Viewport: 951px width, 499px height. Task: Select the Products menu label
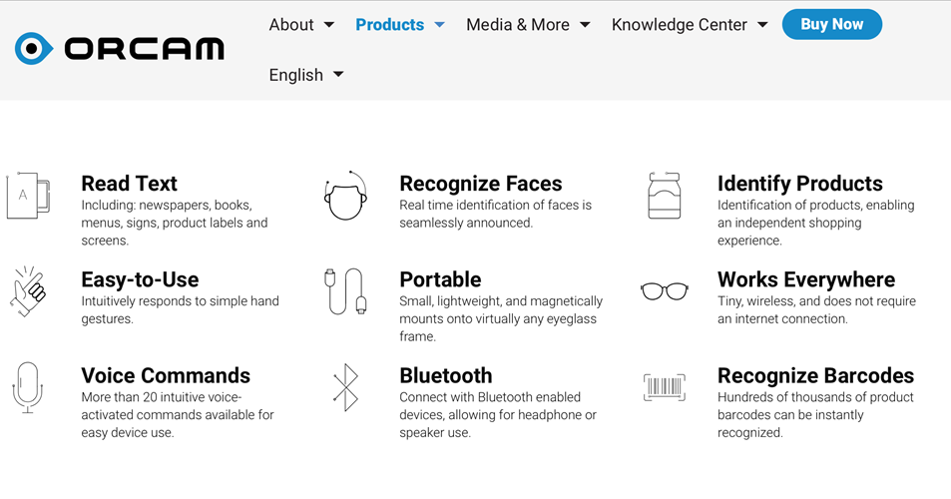390,25
